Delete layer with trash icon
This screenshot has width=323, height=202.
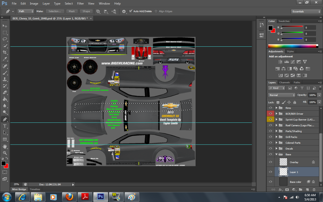point(314,189)
